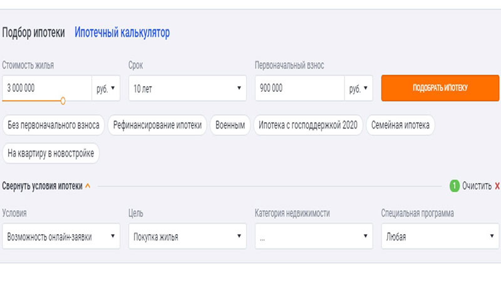Open currency dropdown next to housing cost
This screenshot has width=501, height=281.
pos(106,89)
